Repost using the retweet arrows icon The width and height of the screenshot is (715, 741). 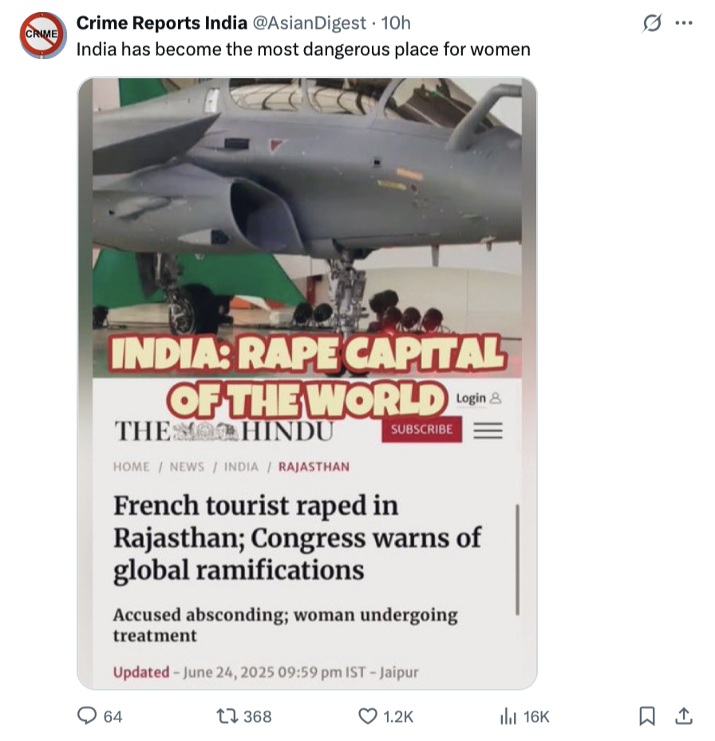click(227, 716)
